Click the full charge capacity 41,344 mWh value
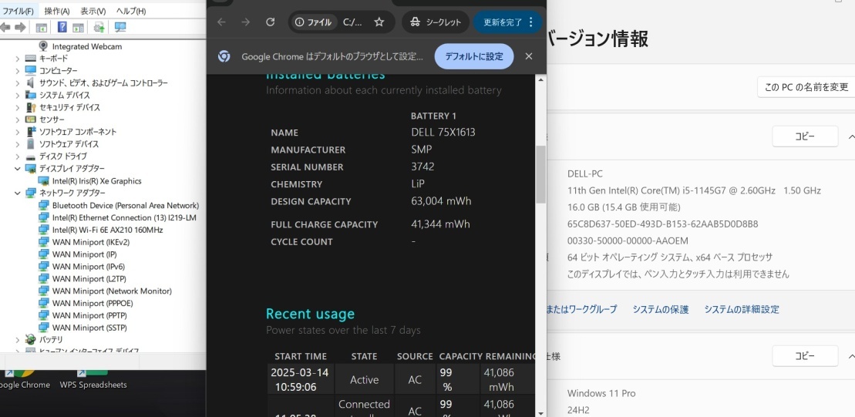The width and height of the screenshot is (855, 417). (440, 224)
